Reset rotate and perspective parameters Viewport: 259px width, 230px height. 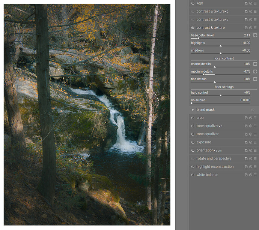point(251,158)
